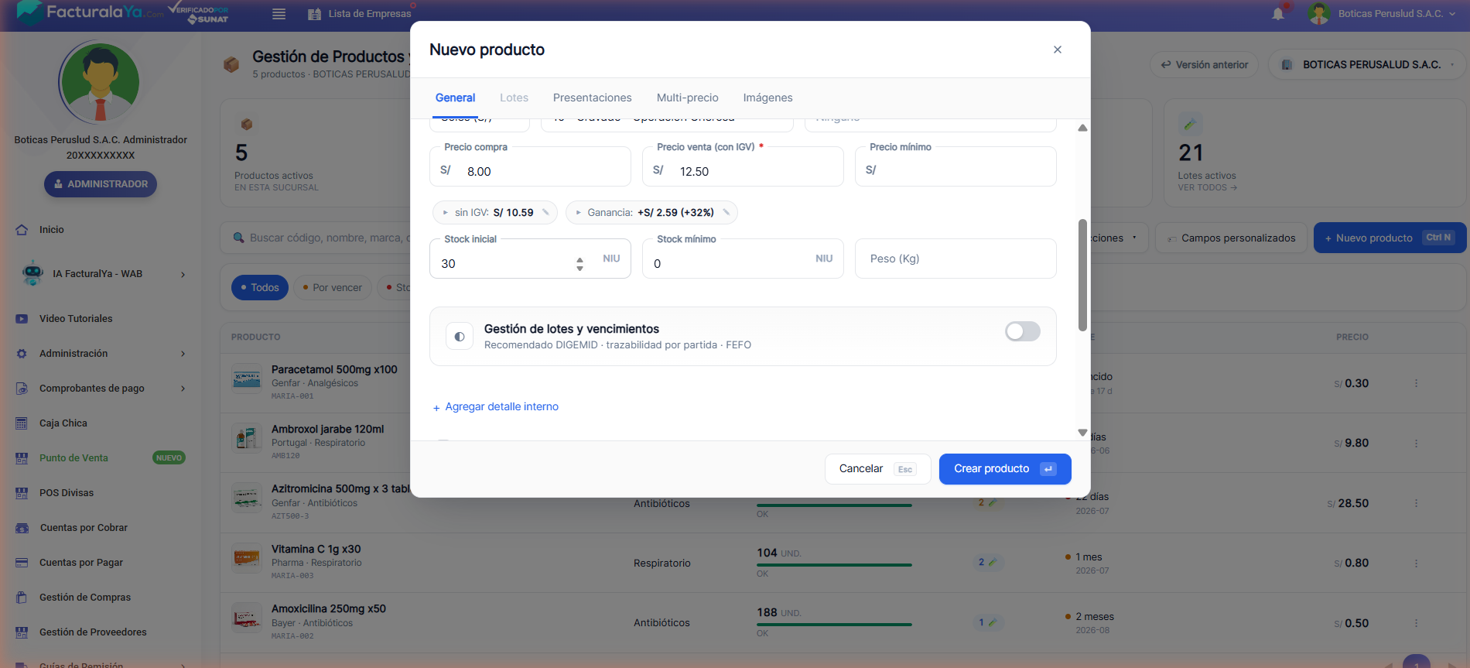This screenshot has height=668, width=1470.
Task: Click the Caja Chica calculator icon
Action: [22, 423]
